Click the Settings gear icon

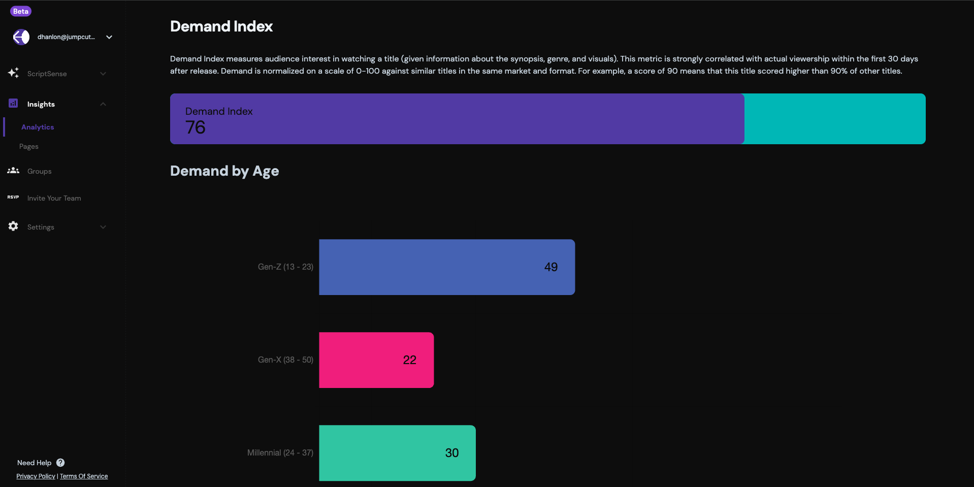(x=13, y=226)
